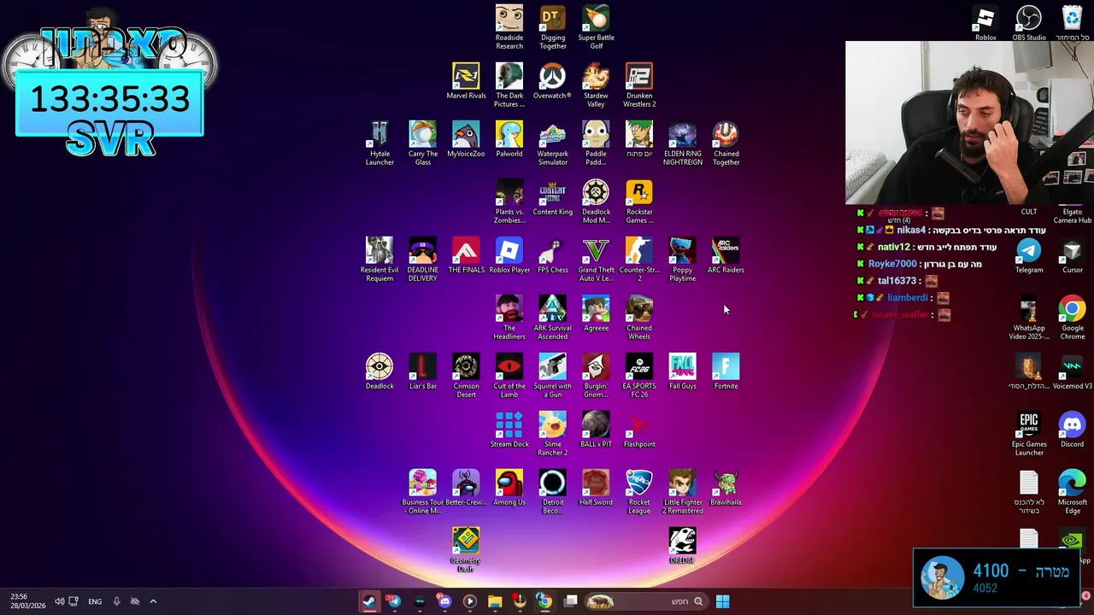Image resolution: width=1094 pixels, height=615 pixels.
Task: Open the Among Us icon
Action: point(509,488)
